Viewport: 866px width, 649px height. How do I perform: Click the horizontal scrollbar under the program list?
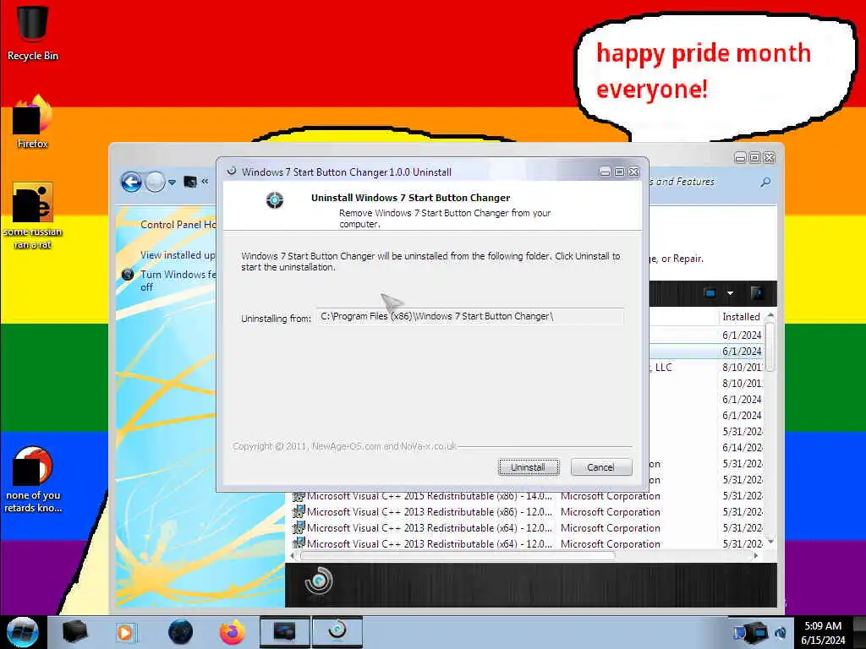[457, 556]
